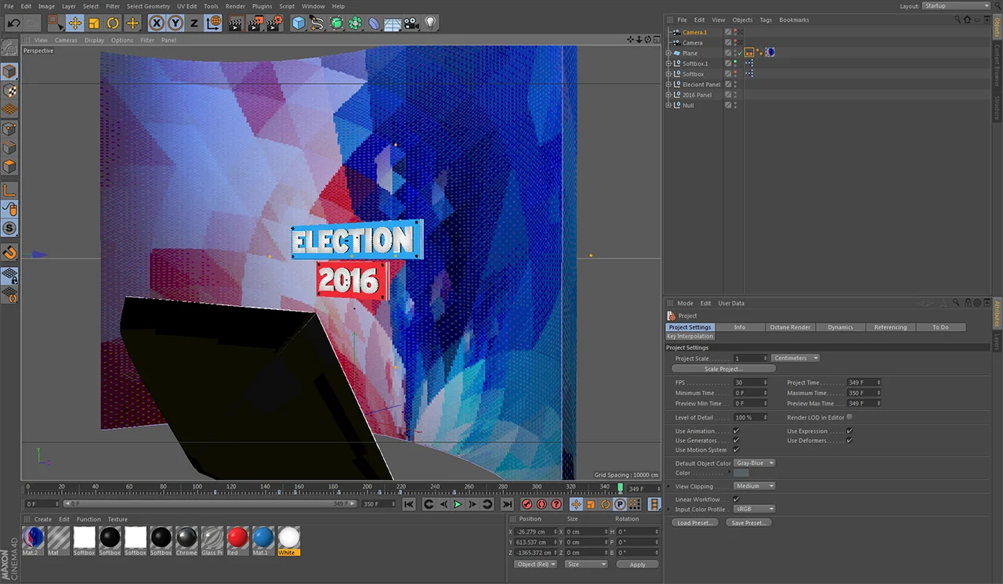The height and width of the screenshot is (584, 1003).
Task: Switch to the Octane Render tab
Action: tap(790, 327)
